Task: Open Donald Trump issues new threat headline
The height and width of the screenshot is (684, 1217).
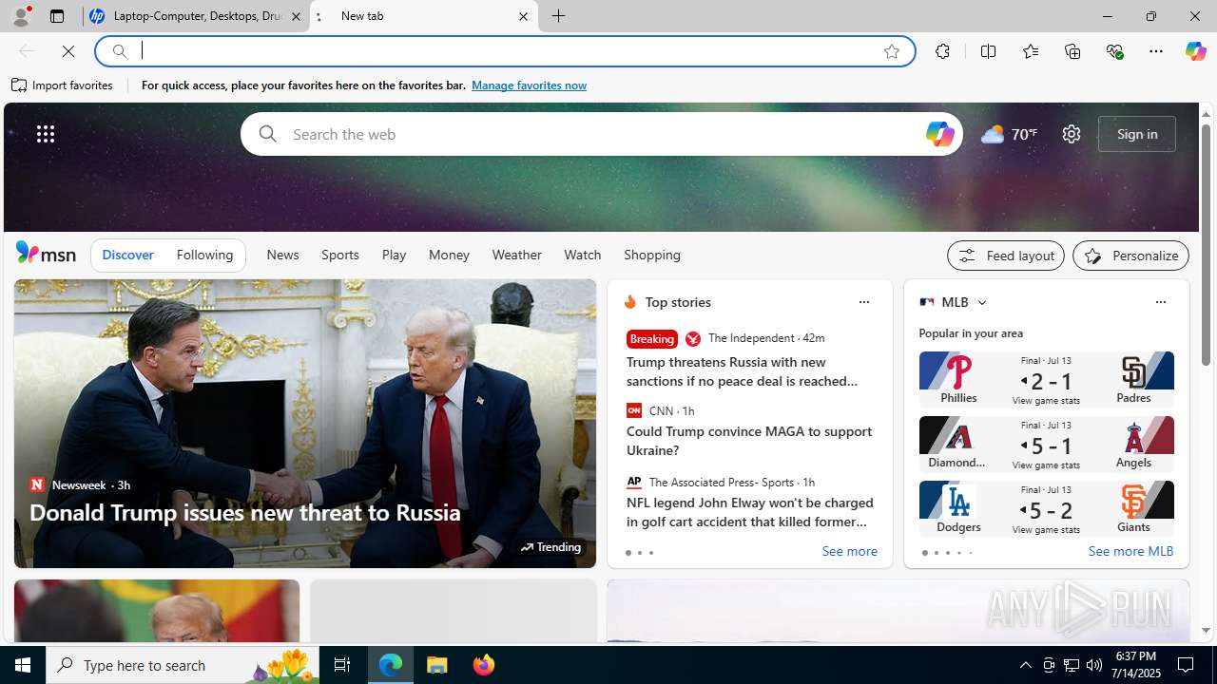Action: click(x=245, y=512)
